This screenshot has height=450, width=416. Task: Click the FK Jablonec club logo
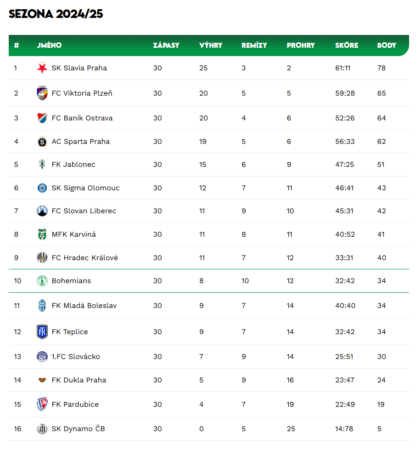click(42, 165)
